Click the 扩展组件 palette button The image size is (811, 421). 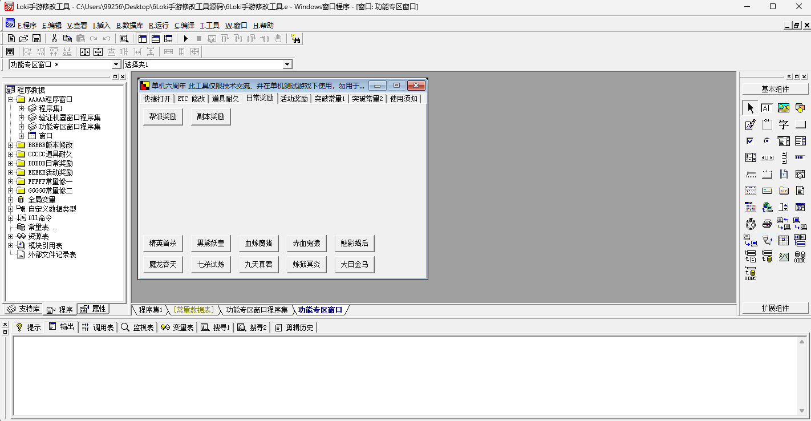pyautogui.click(x=775, y=308)
